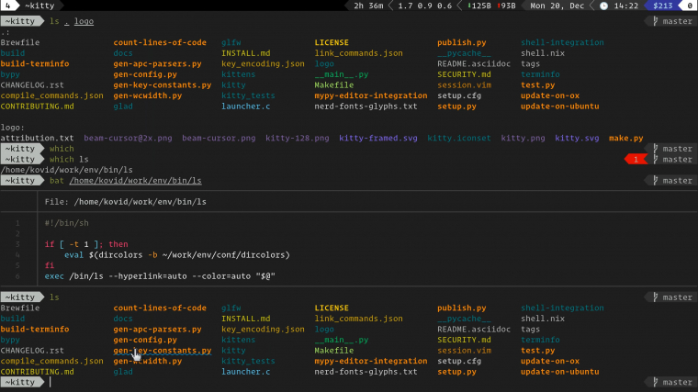Viewport: 698px width, 392px height.
Task: Click kitty.iconset in the logo listing
Action: tap(459, 138)
